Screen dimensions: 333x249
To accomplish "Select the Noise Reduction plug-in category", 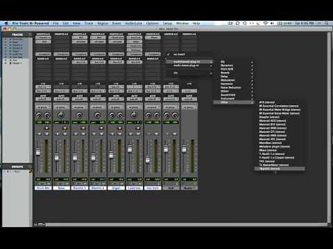I will click(234, 87).
